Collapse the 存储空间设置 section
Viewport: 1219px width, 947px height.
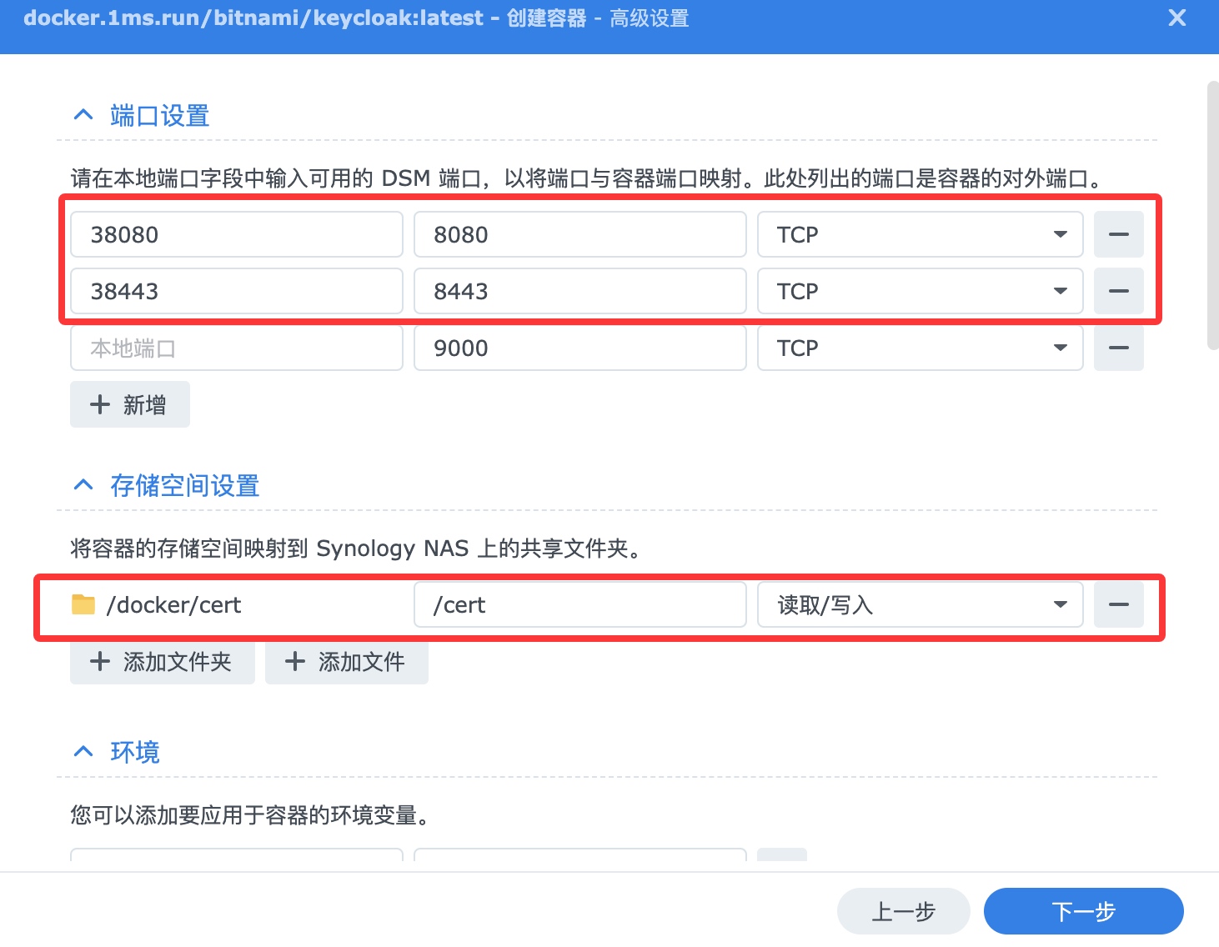coord(83,485)
